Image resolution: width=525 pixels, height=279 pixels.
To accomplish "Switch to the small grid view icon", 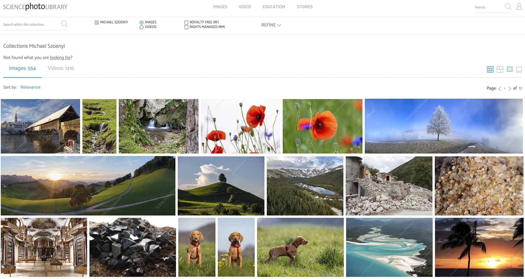I will pyautogui.click(x=490, y=69).
